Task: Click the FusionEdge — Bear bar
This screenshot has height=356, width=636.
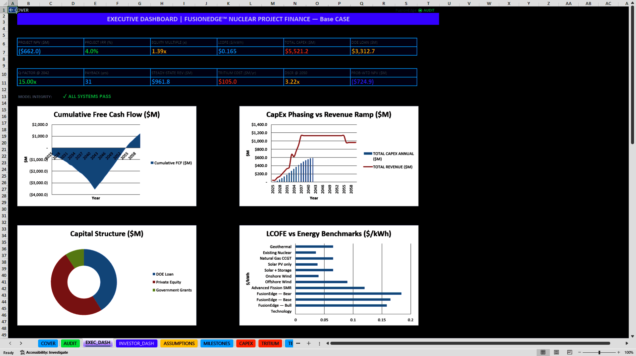Action: [348, 293]
